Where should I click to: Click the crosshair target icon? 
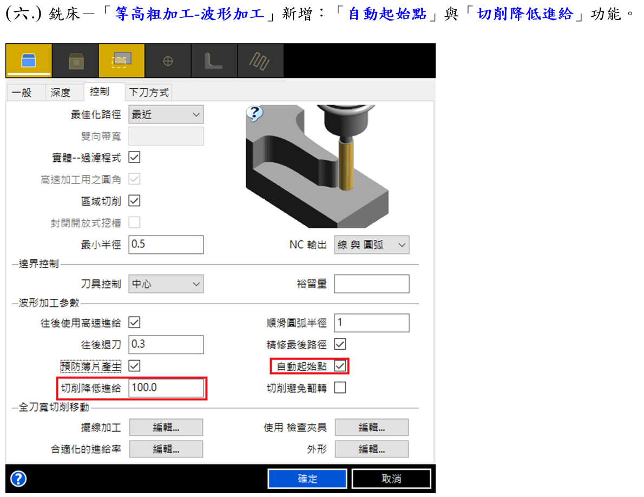[x=168, y=61]
